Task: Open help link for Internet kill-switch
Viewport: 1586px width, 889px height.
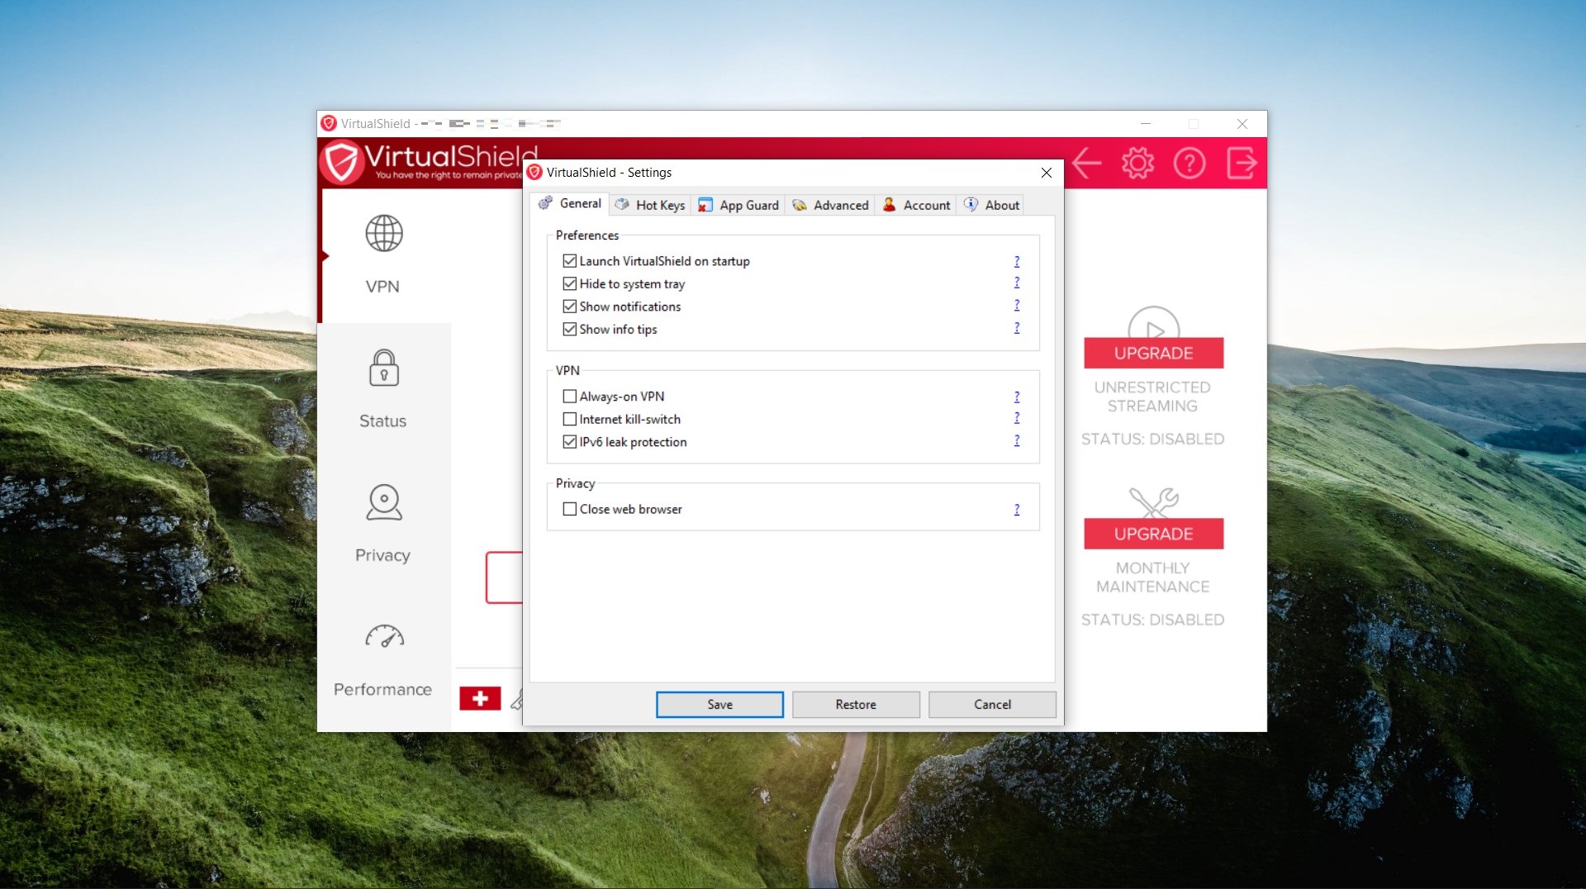Action: pos(1017,418)
